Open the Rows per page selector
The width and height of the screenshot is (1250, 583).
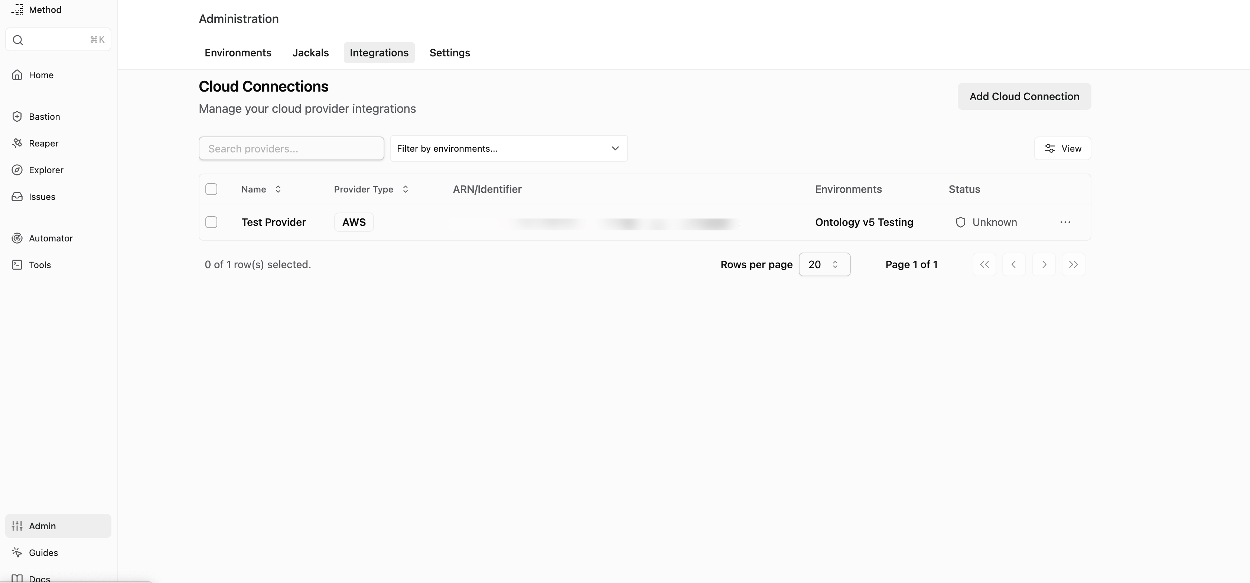pos(824,264)
